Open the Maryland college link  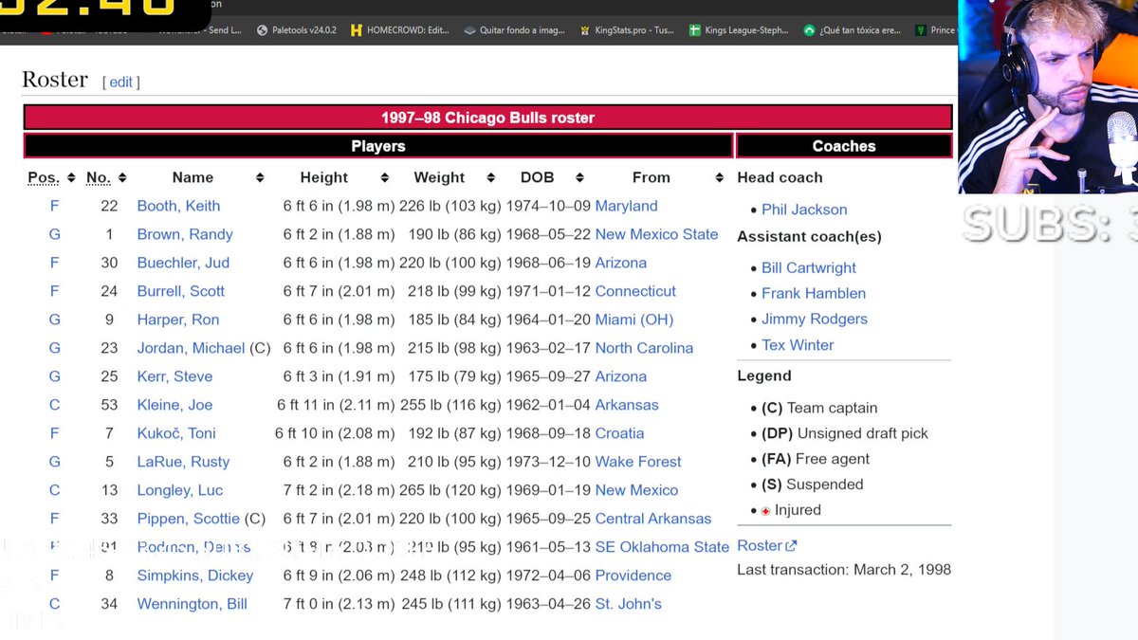point(626,206)
